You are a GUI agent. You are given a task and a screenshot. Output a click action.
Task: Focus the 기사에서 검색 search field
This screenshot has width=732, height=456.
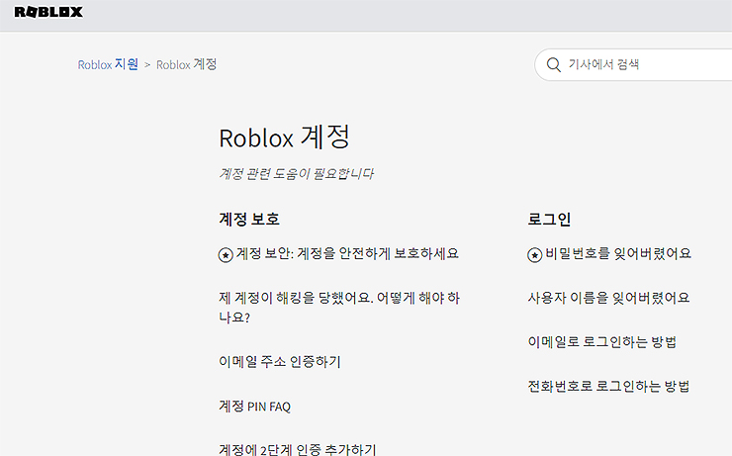(633, 65)
